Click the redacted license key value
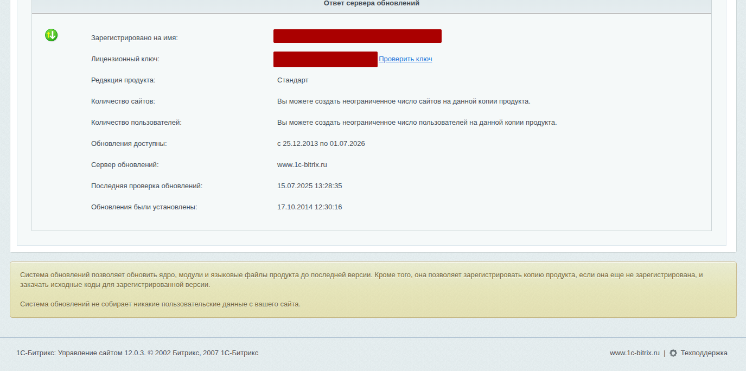Screen dimensions: 746x371 325,59
